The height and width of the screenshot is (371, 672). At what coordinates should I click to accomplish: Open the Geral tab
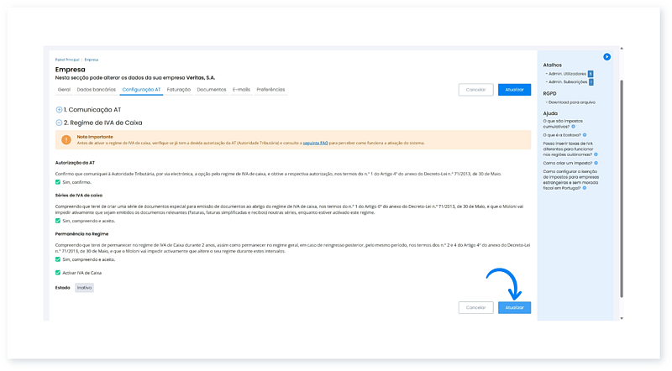(64, 90)
